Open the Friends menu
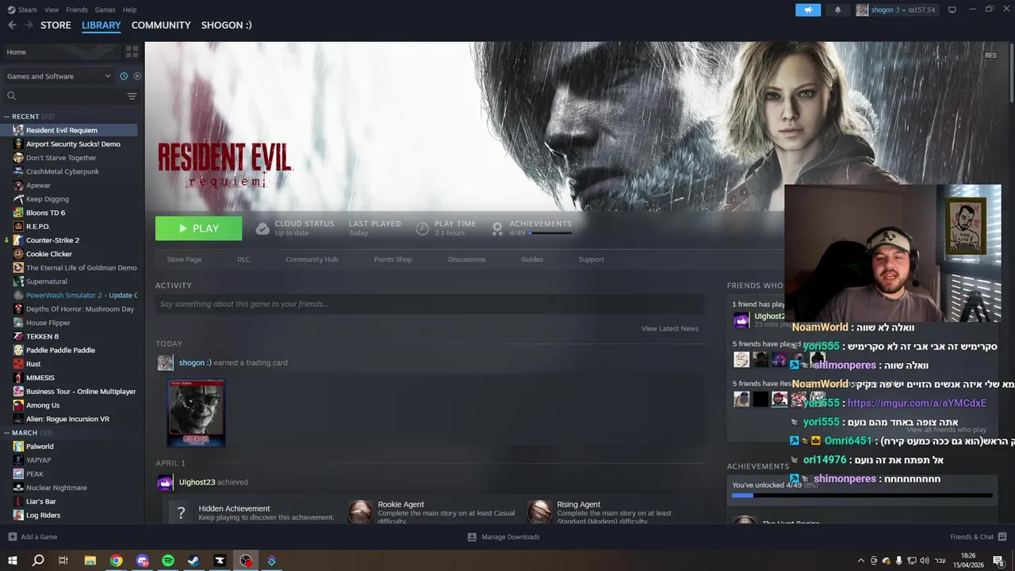 coord(77,10)
